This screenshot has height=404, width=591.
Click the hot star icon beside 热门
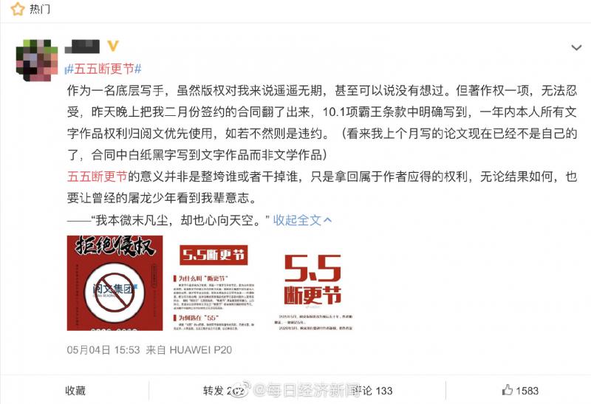coord(17,9)
